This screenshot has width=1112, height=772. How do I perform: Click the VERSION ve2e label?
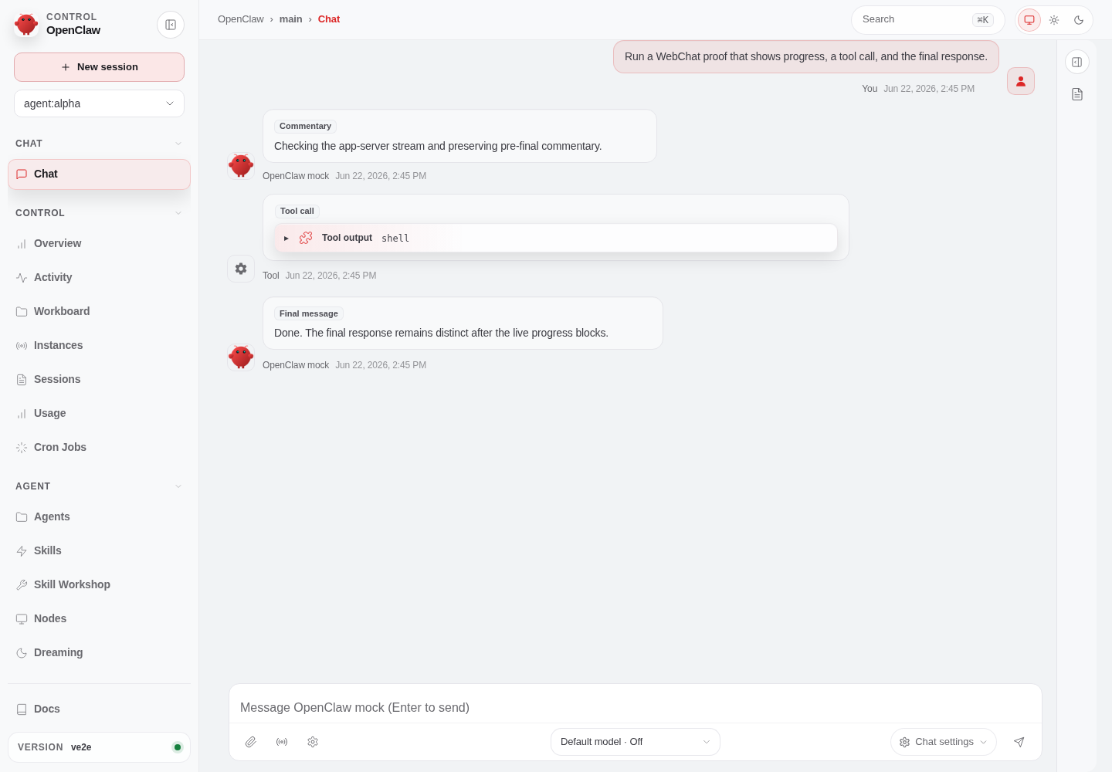pos(55,747)
